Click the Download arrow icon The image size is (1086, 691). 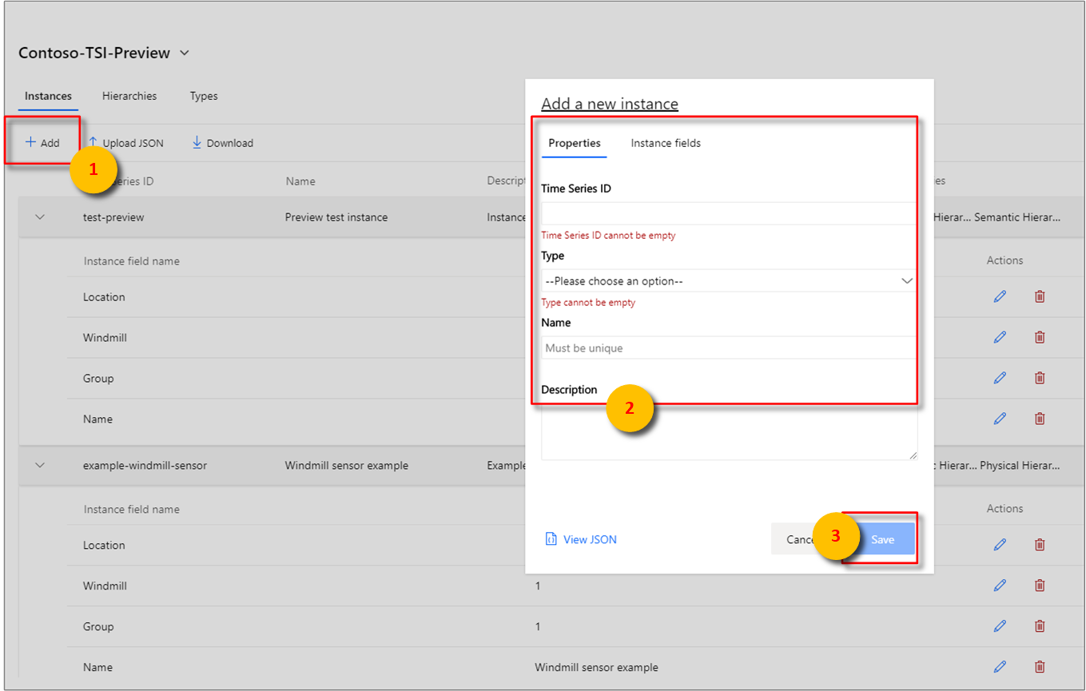(x=196, y=142)
